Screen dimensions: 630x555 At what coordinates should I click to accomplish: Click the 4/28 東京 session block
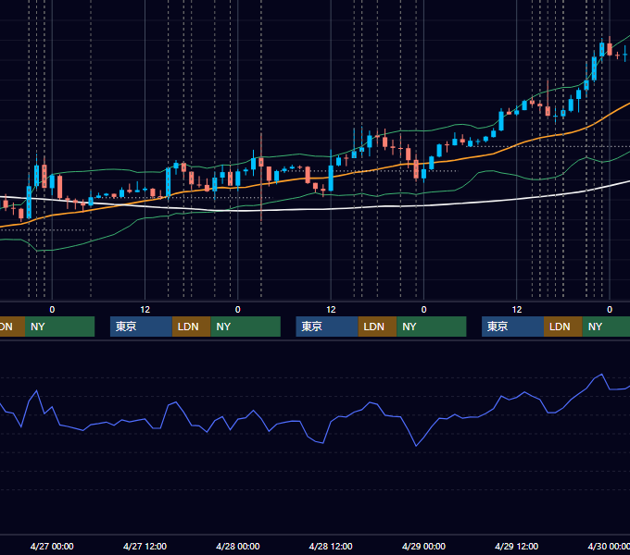pyautogui.click(x=327, y=327)
